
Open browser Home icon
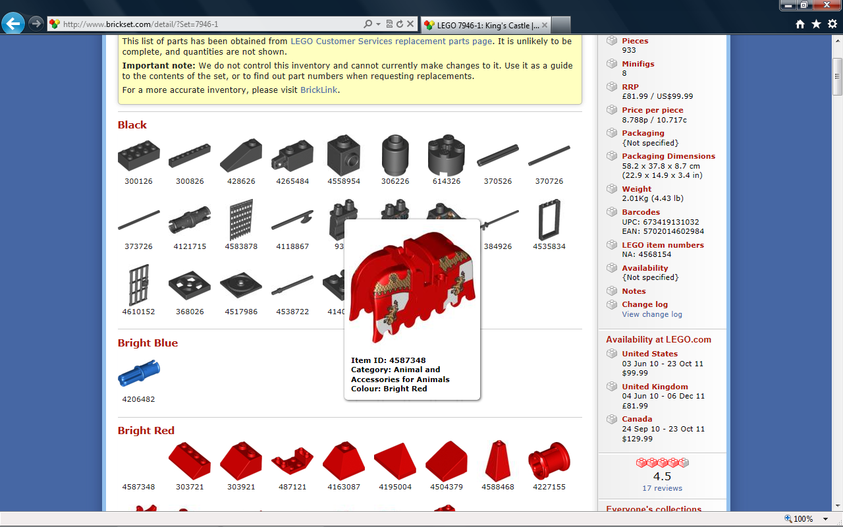[800, 24]
